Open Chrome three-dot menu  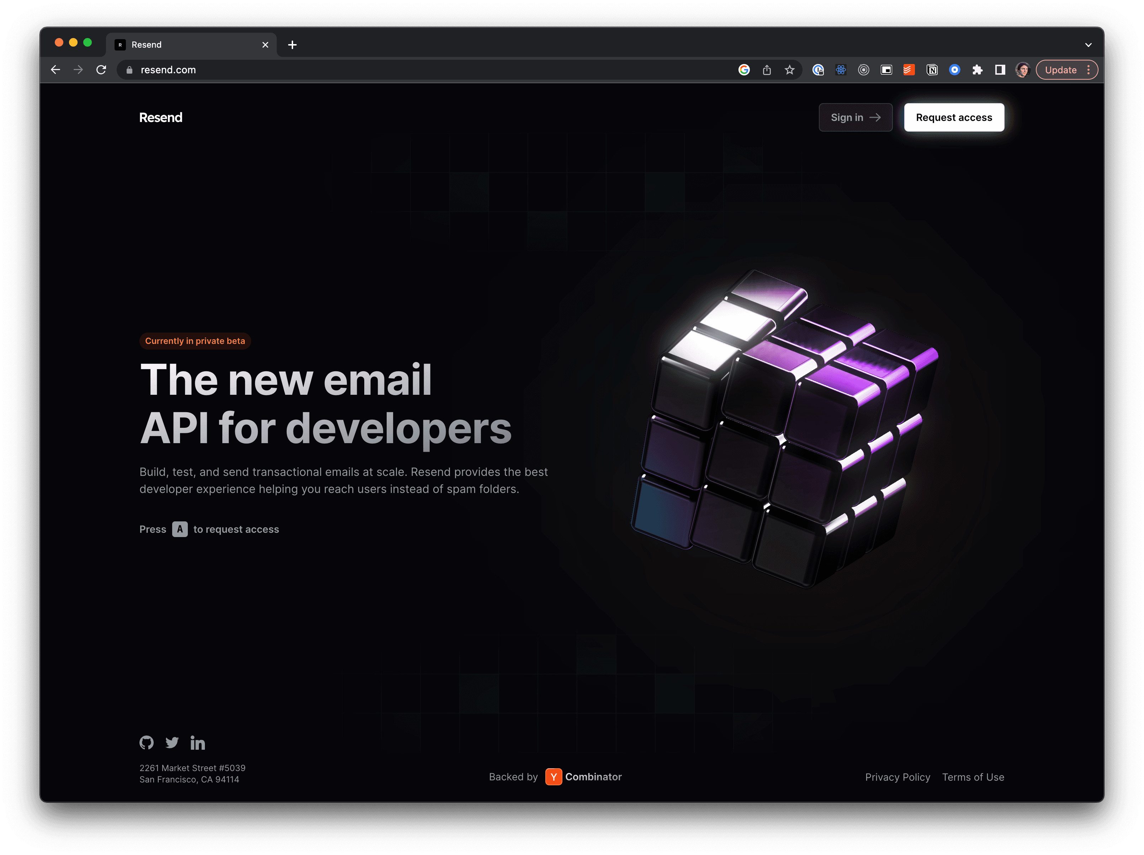1089,70
